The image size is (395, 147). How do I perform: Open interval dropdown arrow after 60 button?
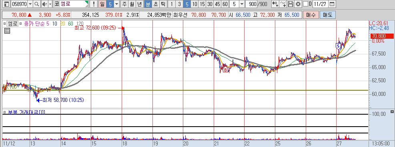[x=242, y=4]
